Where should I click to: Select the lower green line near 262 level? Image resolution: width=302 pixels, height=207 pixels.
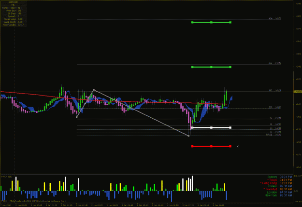(x=211, y=67)
